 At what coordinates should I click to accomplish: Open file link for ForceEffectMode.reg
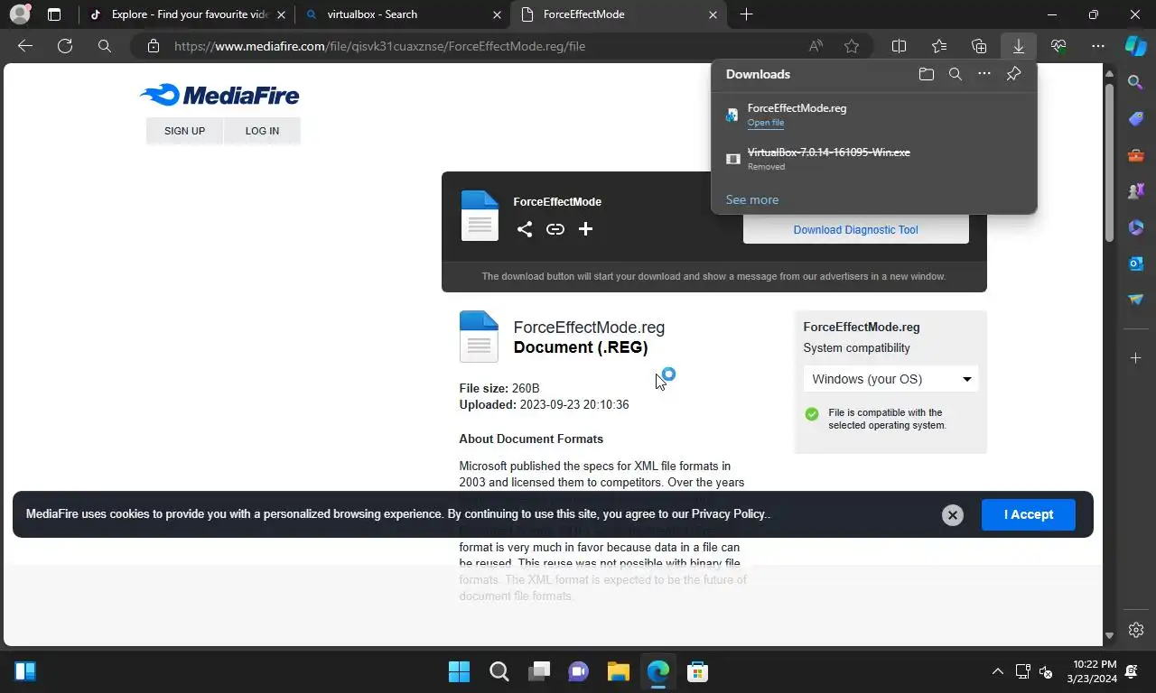pos(766,123)
